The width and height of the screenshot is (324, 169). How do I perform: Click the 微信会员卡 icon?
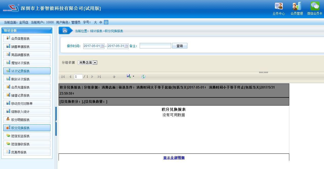point(315,8)
